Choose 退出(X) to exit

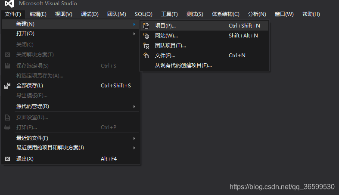(x=70, y=159)
